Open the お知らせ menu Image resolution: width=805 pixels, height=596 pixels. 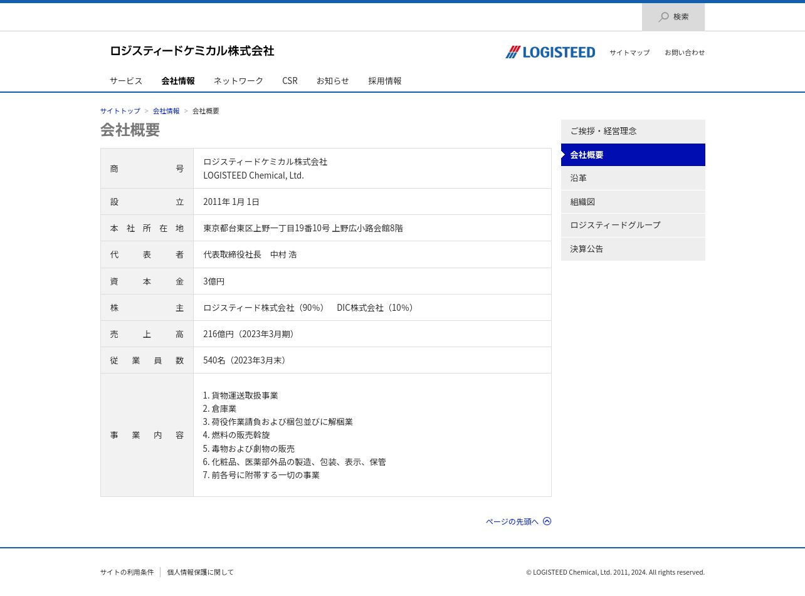tap(332, 81)
